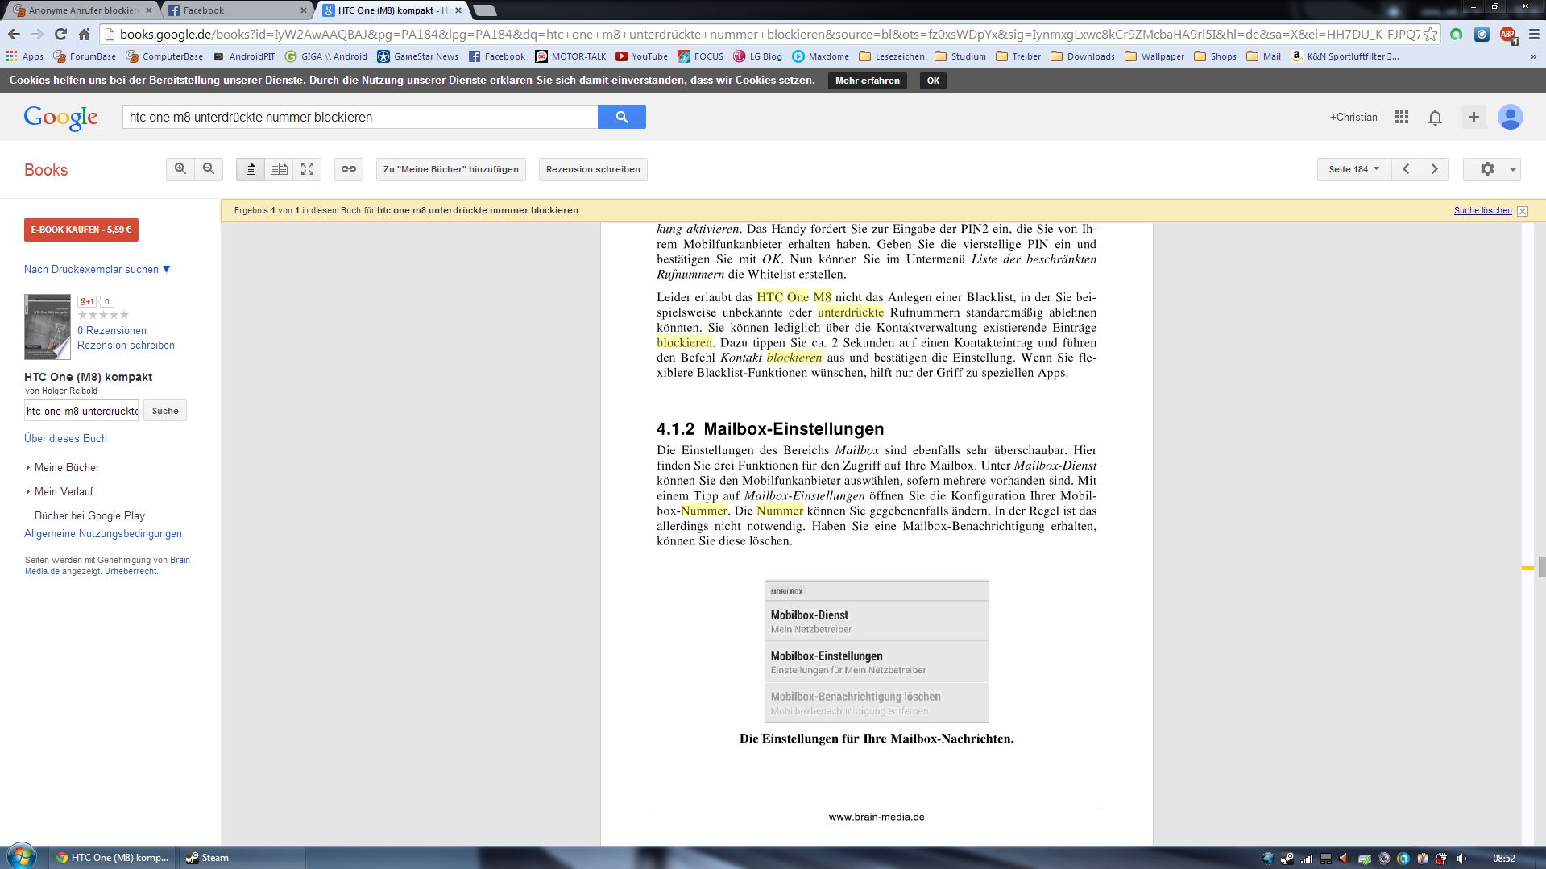1546x869 pixels.
Task: Click Zu "Meine Bücher" hinzufügen button
Action: click(451, 169)
